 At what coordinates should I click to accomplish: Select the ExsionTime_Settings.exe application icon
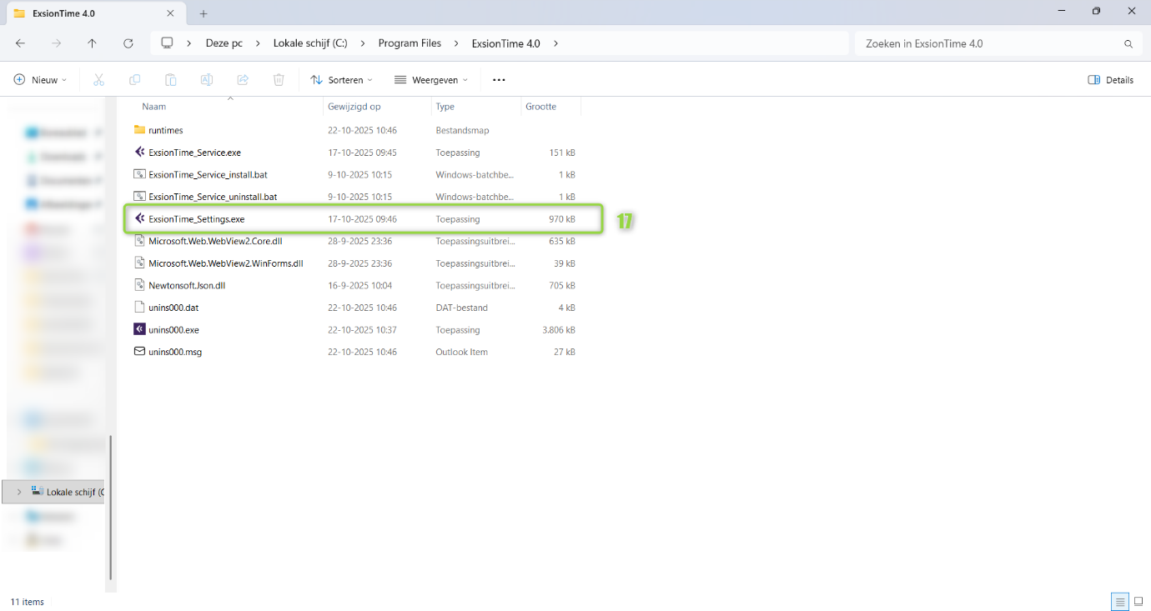139,218
